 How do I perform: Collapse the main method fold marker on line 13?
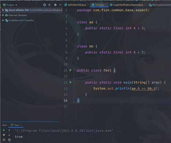click(x=76, y=83)
